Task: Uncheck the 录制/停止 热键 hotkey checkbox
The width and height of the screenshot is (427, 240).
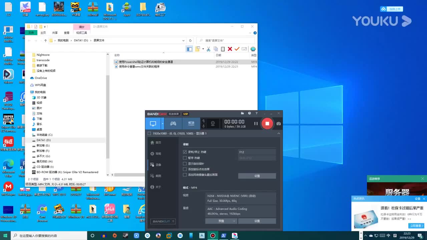Action: [185, 152]
